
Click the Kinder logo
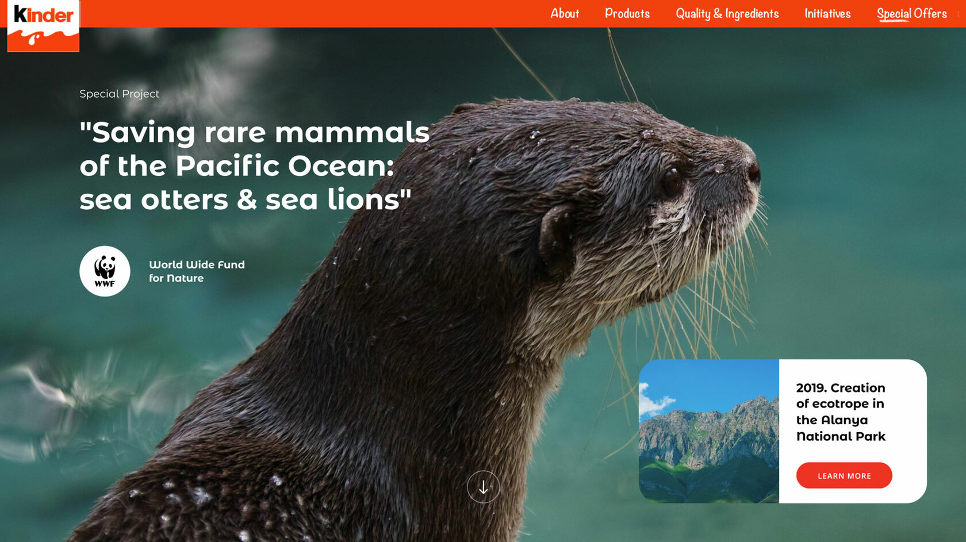43,26
